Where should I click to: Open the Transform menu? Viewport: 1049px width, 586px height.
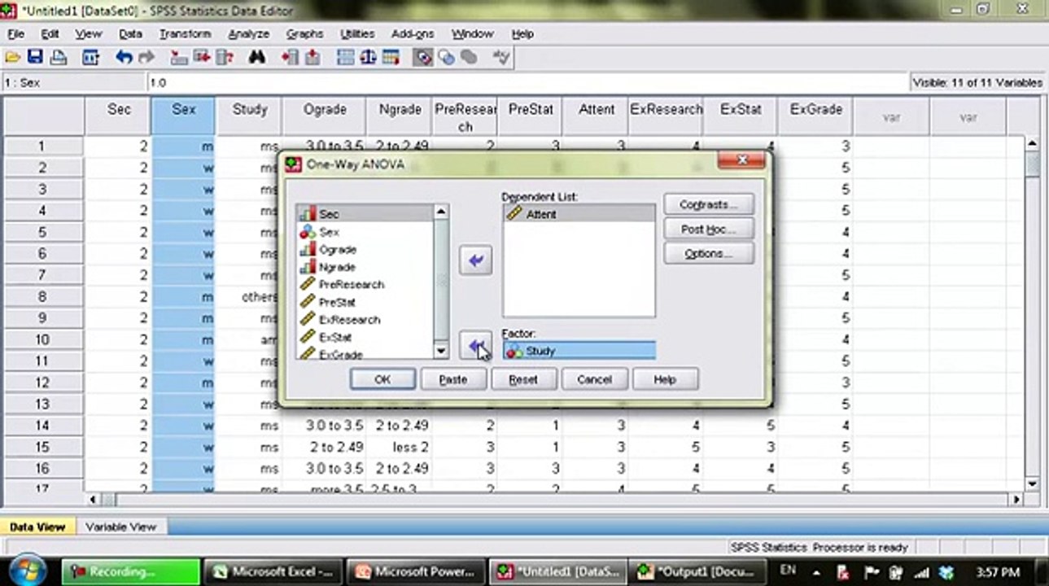pyautogui.click(x=185, y=34)
